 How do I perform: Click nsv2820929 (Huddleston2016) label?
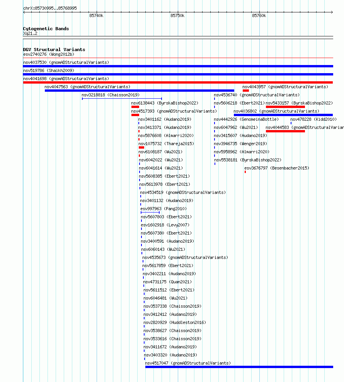click(175, 322)
